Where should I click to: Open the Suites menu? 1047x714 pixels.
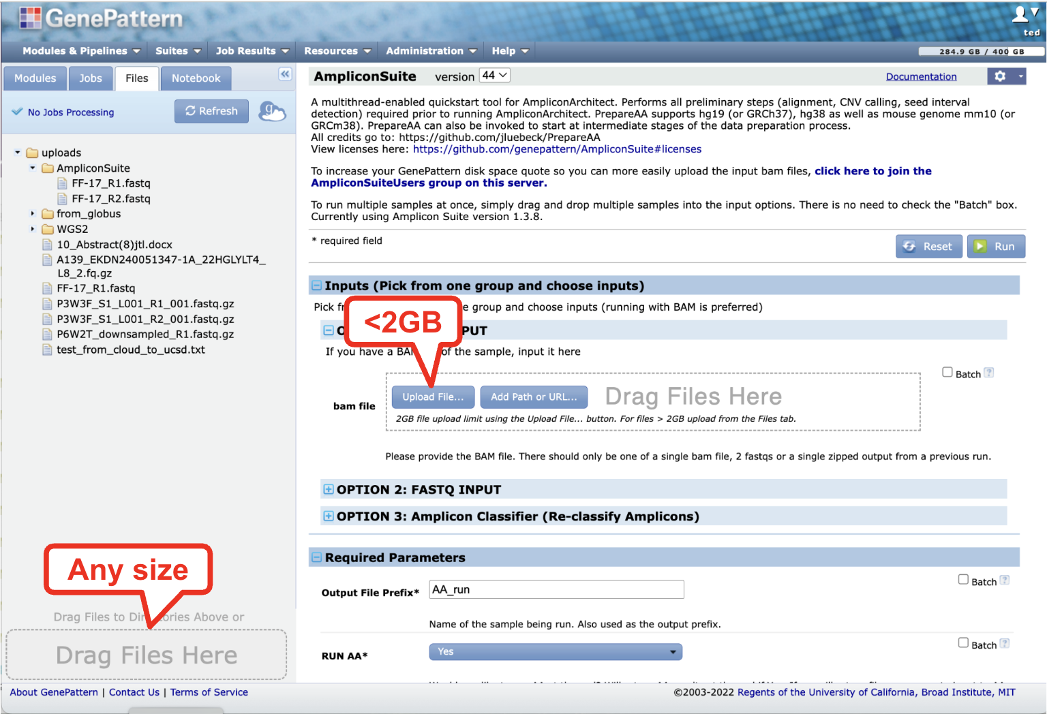click(178, 51)
